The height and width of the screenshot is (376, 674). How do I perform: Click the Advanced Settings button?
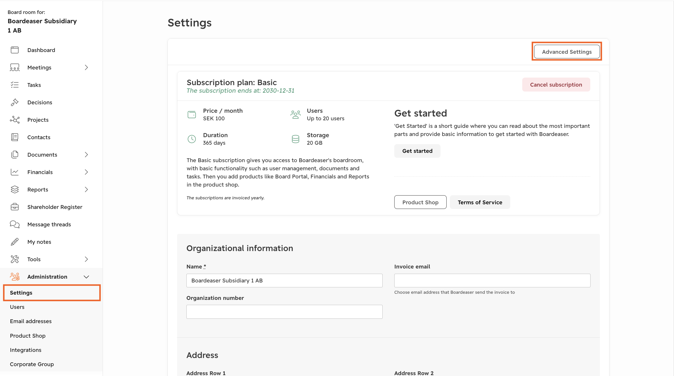[567, 52]
